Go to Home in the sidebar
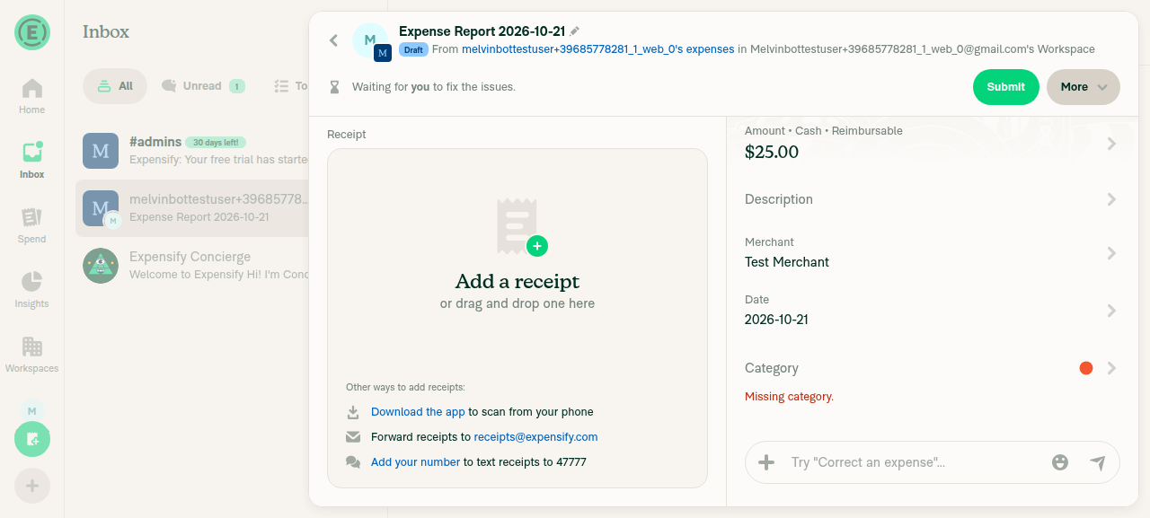1150x518 pixels. point(32,96)
